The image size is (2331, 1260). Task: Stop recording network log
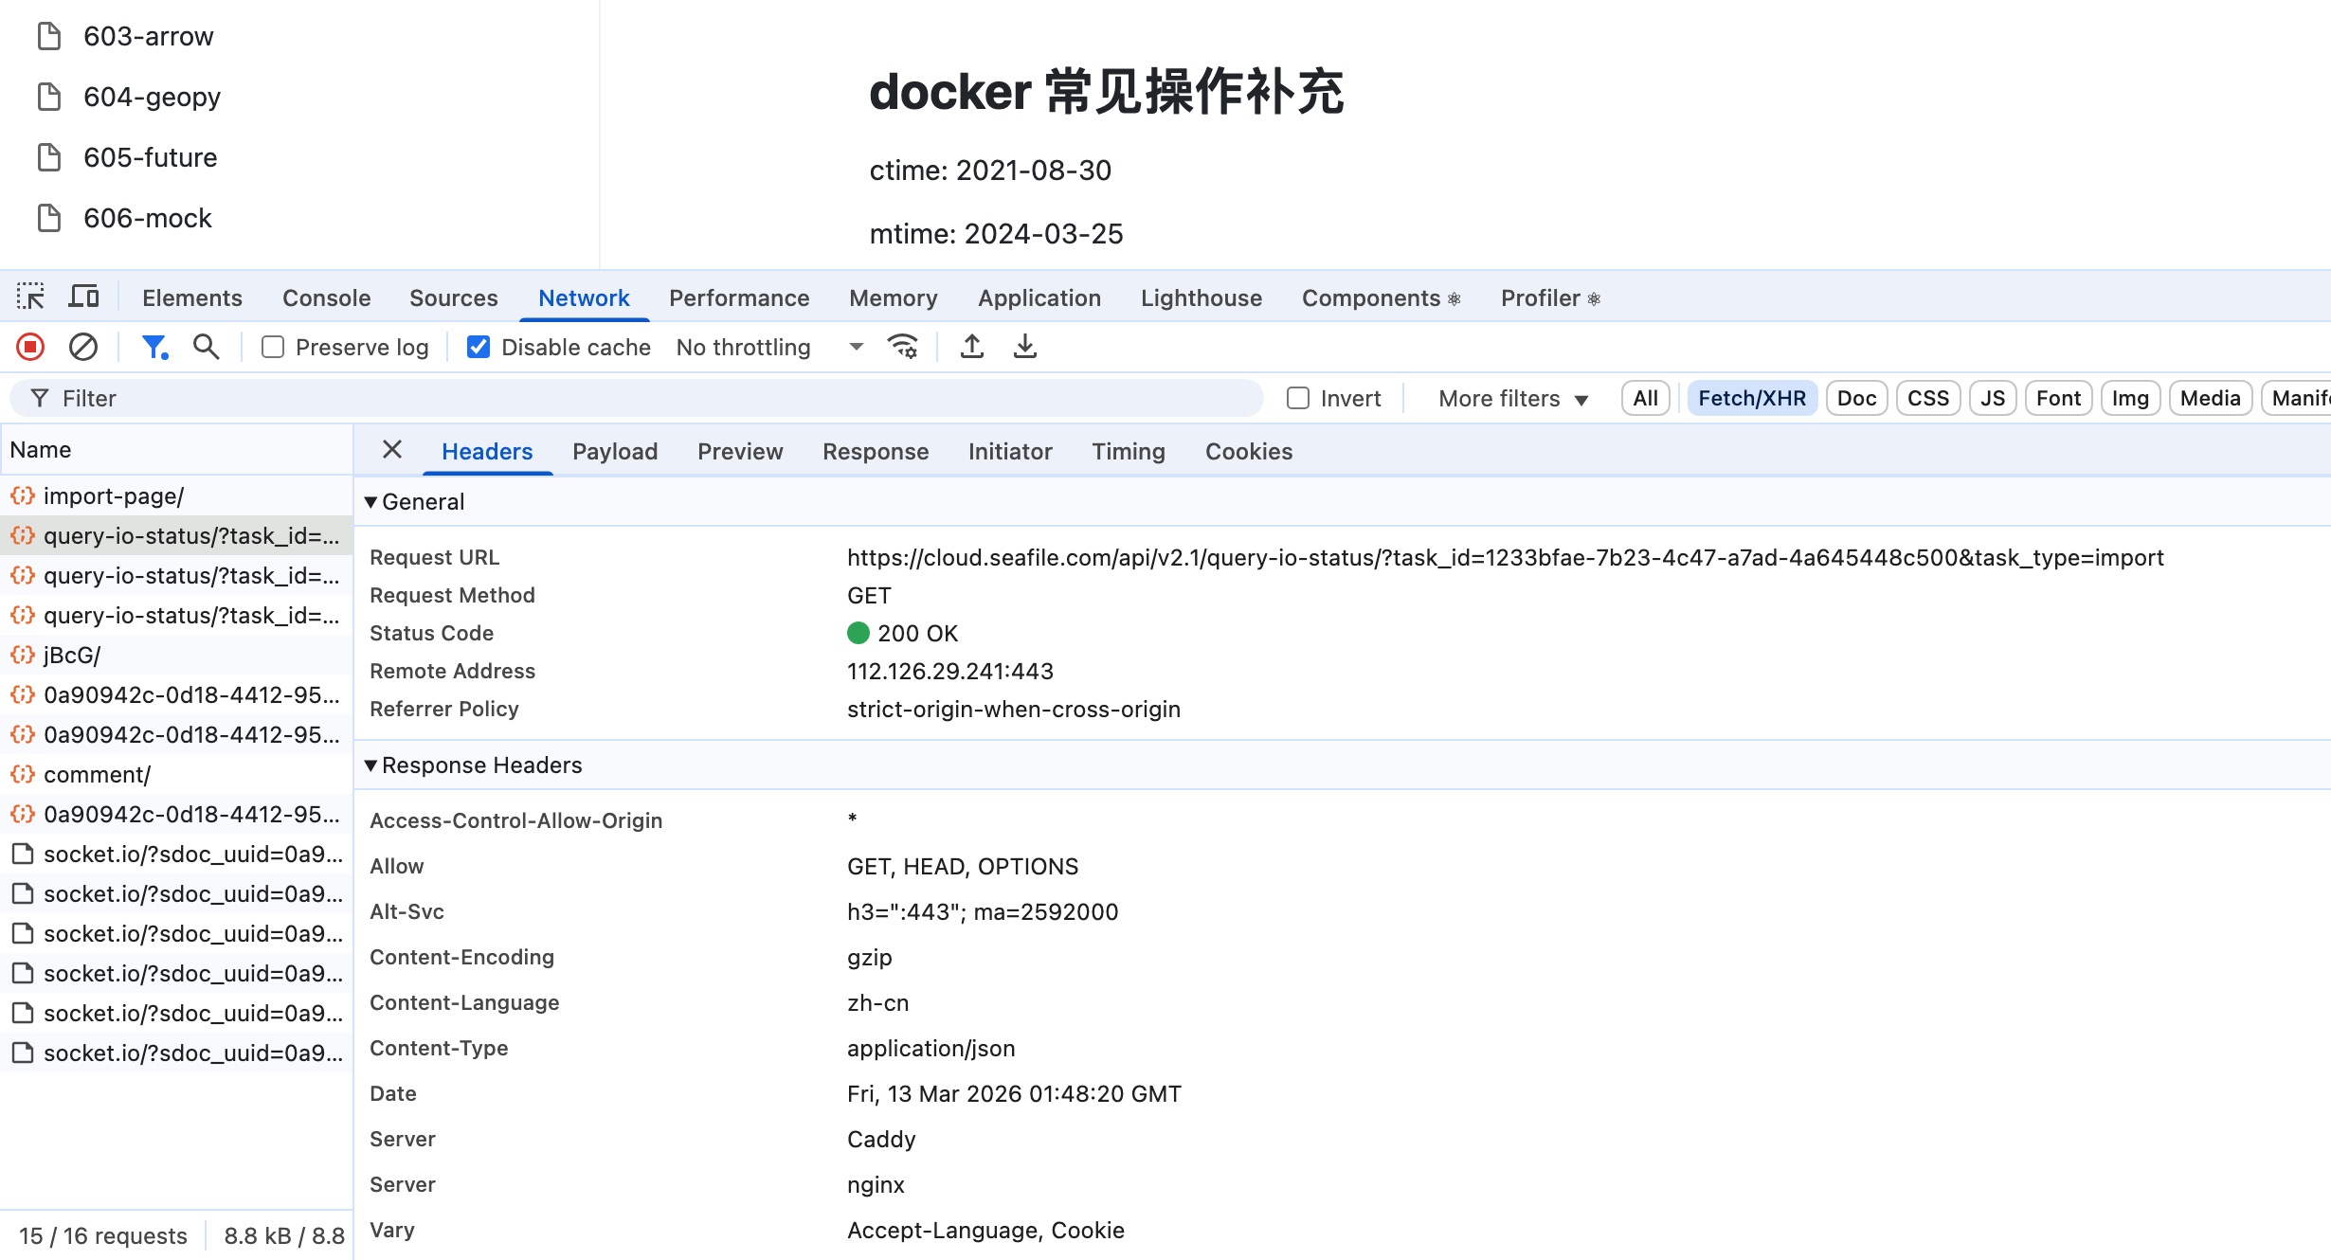[x=30, y=348]
